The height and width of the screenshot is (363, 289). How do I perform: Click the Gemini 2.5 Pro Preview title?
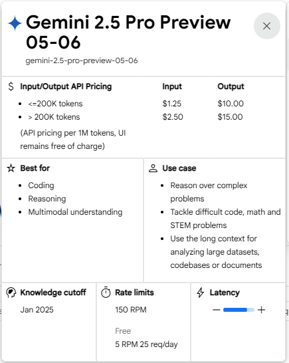click(128, 32)
